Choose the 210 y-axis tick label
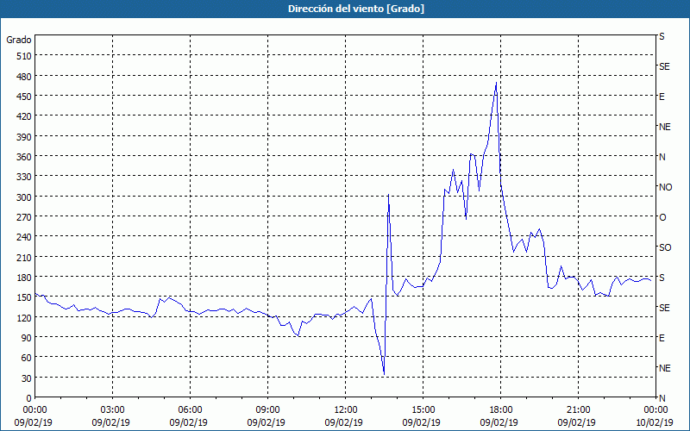The height and width of the screenshot is (431, 690). pyautogui.click(x=24, y=257)
